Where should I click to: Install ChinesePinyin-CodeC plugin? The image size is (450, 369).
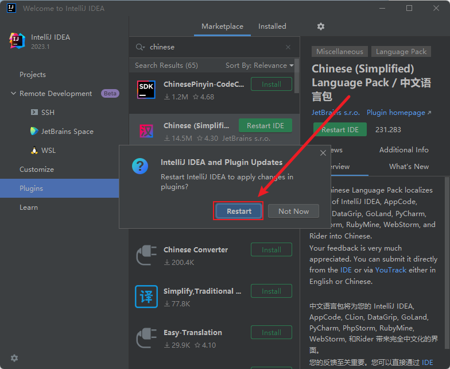click(x=271, y=84)
